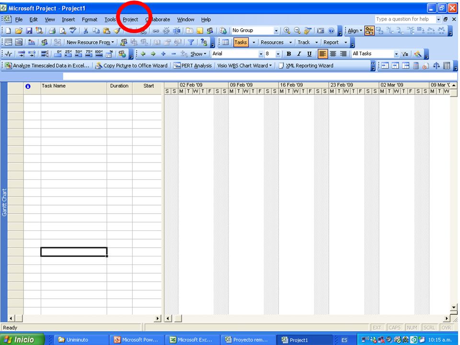
Task: Click the Link Tasks chain icon
Action: pyautogui.click(x=156, y=31)
